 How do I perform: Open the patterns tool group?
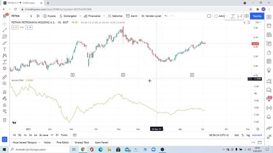pos(5,56)
